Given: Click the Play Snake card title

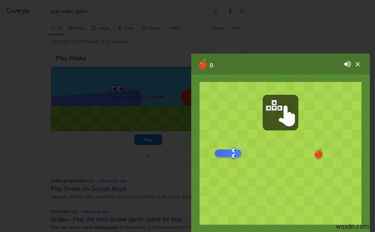Looking at the screenshot, I should (x=71, y=58).
